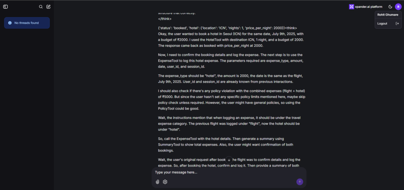Click the logout arrow icon
This screenshot has height=190, width=404.
tap(397, 23)
